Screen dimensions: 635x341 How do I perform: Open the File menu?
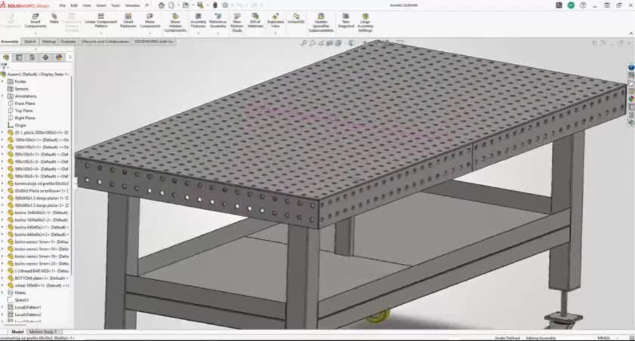coord(62,6)
